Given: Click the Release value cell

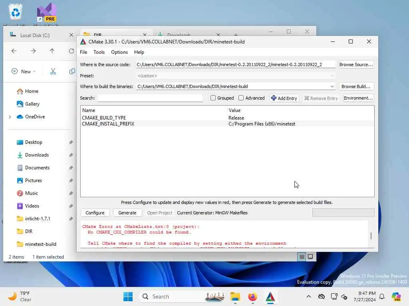Looking at the screenshot, I should point(236,118).
